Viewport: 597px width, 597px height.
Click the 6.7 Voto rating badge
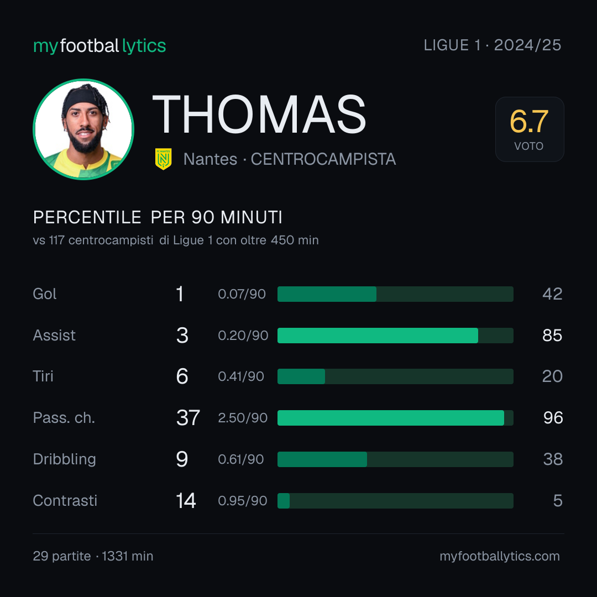coord(530,129)
